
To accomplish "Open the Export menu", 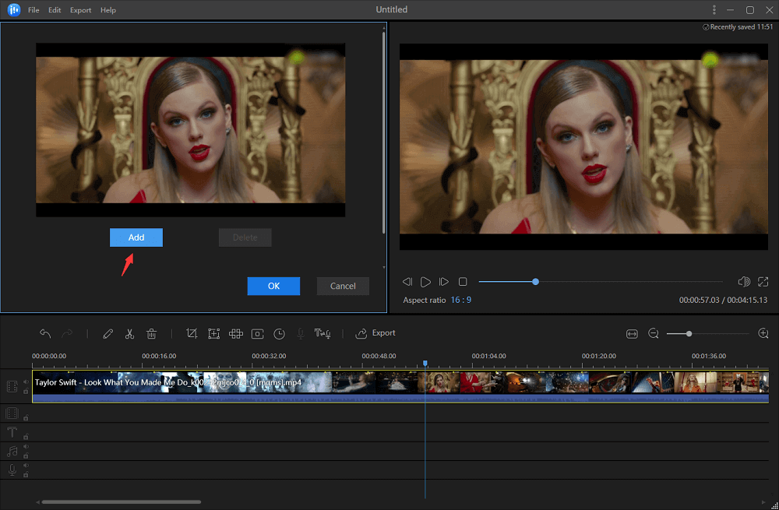I will pos(80,10).
